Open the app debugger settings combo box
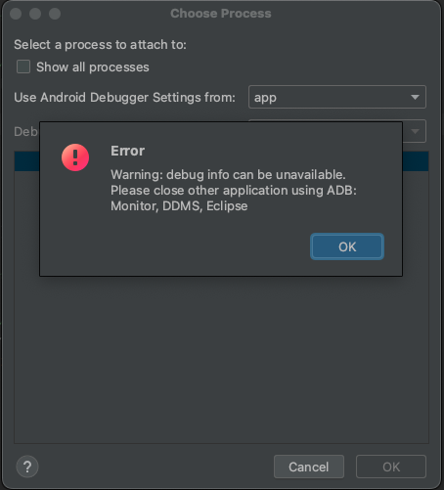Viewport: 444px width, 490px height. pyautogui.click(x=337, y=97)
